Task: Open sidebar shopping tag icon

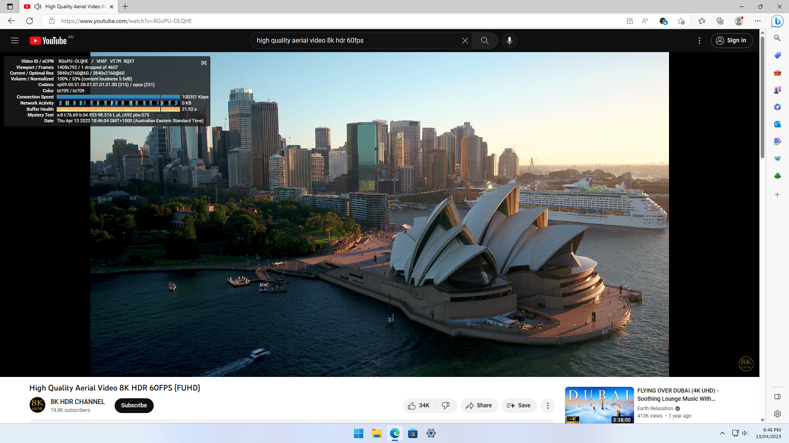Action: coord(777,55)
